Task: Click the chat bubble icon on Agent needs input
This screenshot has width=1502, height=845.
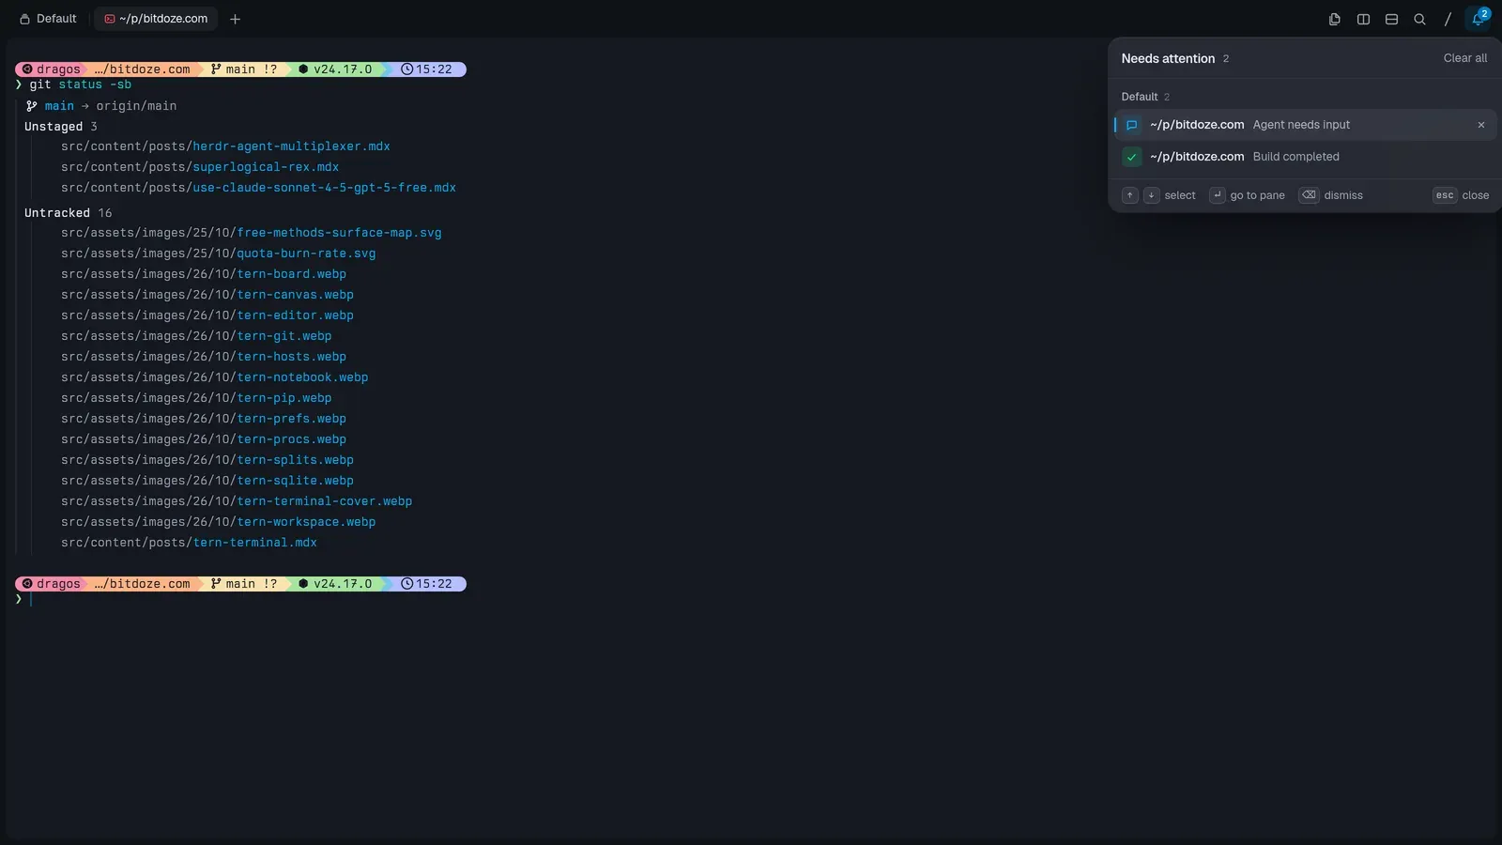Action: coord(1132,125)
